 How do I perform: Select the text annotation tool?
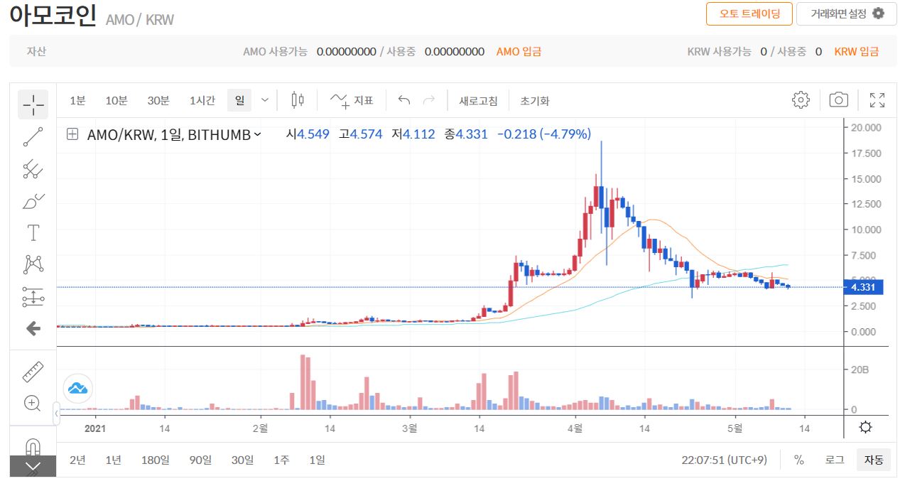(x=33, y=232)
